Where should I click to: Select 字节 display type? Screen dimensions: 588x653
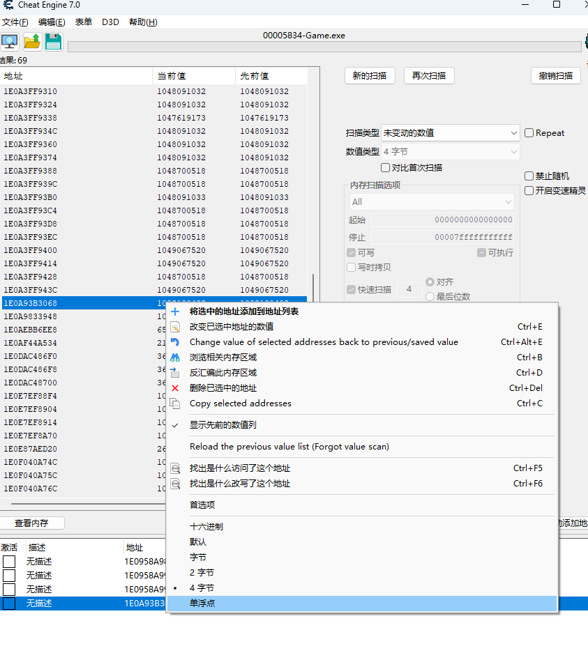[362, 558]
